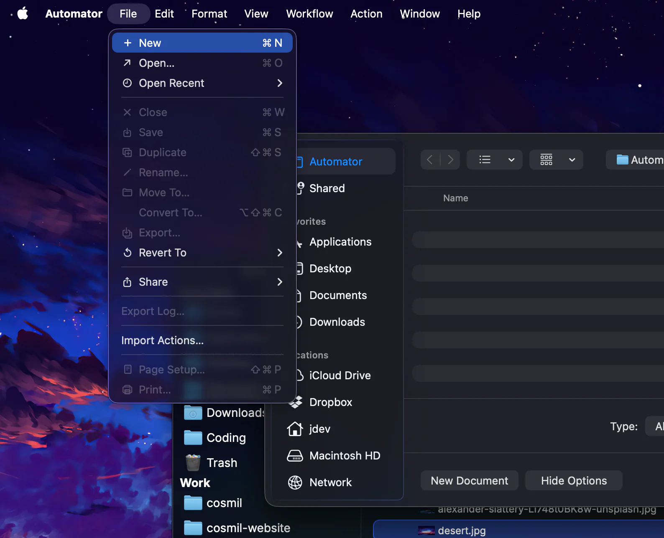Click the Macintosh HD drive icon
This screenshot has height=538, width=664.
[295, 456]
